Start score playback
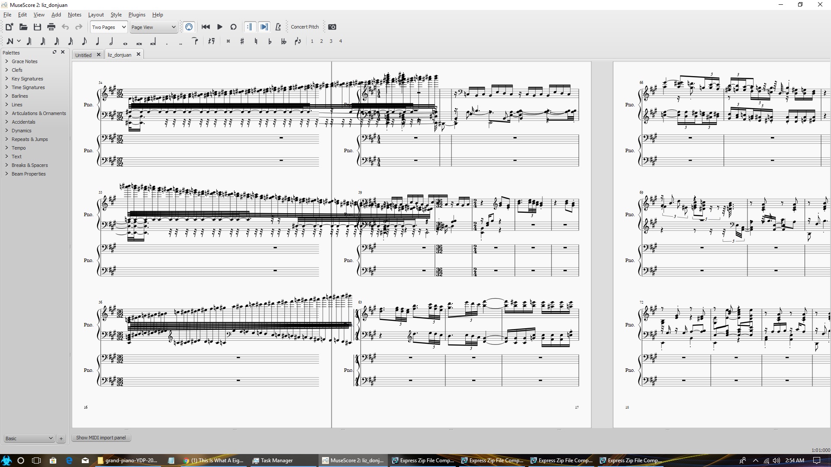 pos(219,27)
